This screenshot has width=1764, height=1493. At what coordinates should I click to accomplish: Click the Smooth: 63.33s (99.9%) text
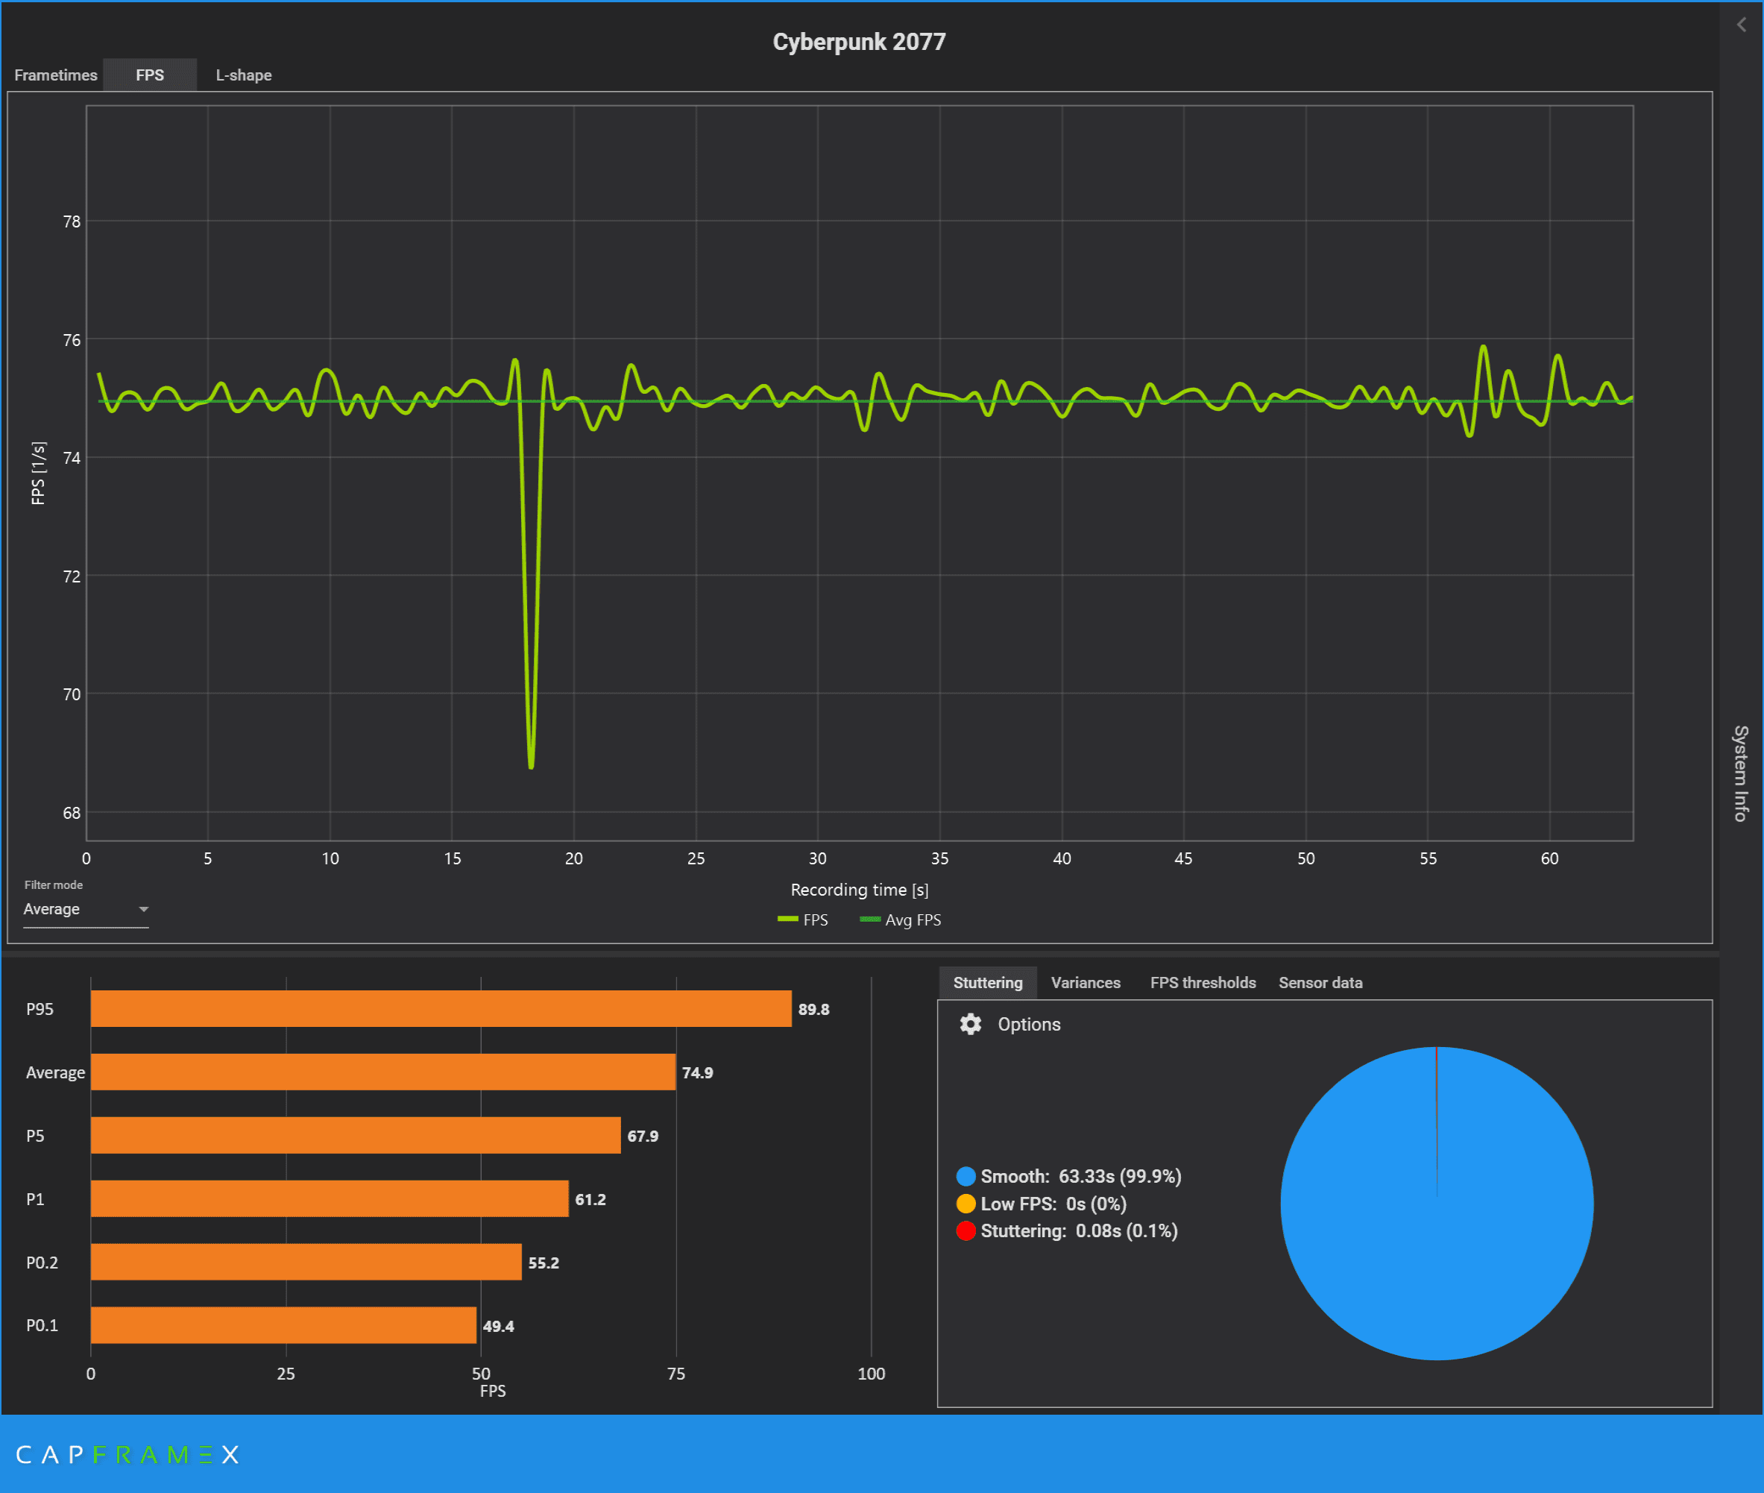pos(1080,1177)
